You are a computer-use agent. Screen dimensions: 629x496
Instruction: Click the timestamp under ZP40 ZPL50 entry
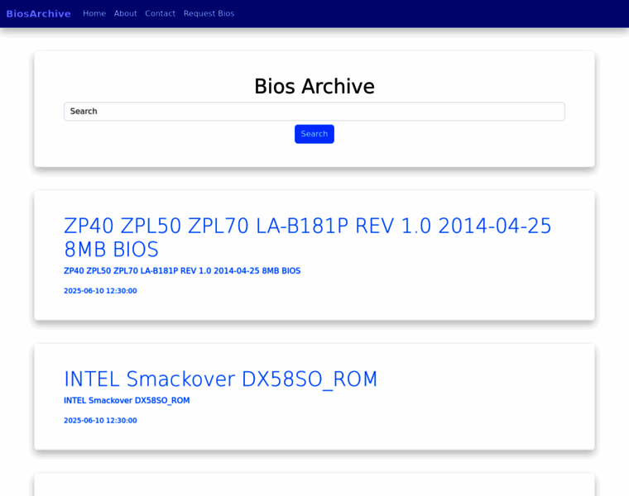pyautogui.click(x=100, y=291)
